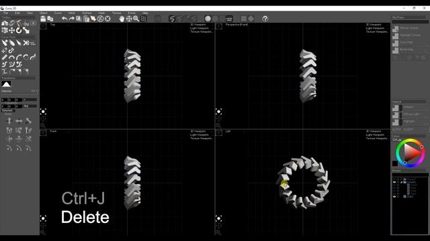
Task: Select the magnifier zoom tool
Action: [x=136, y=19]
